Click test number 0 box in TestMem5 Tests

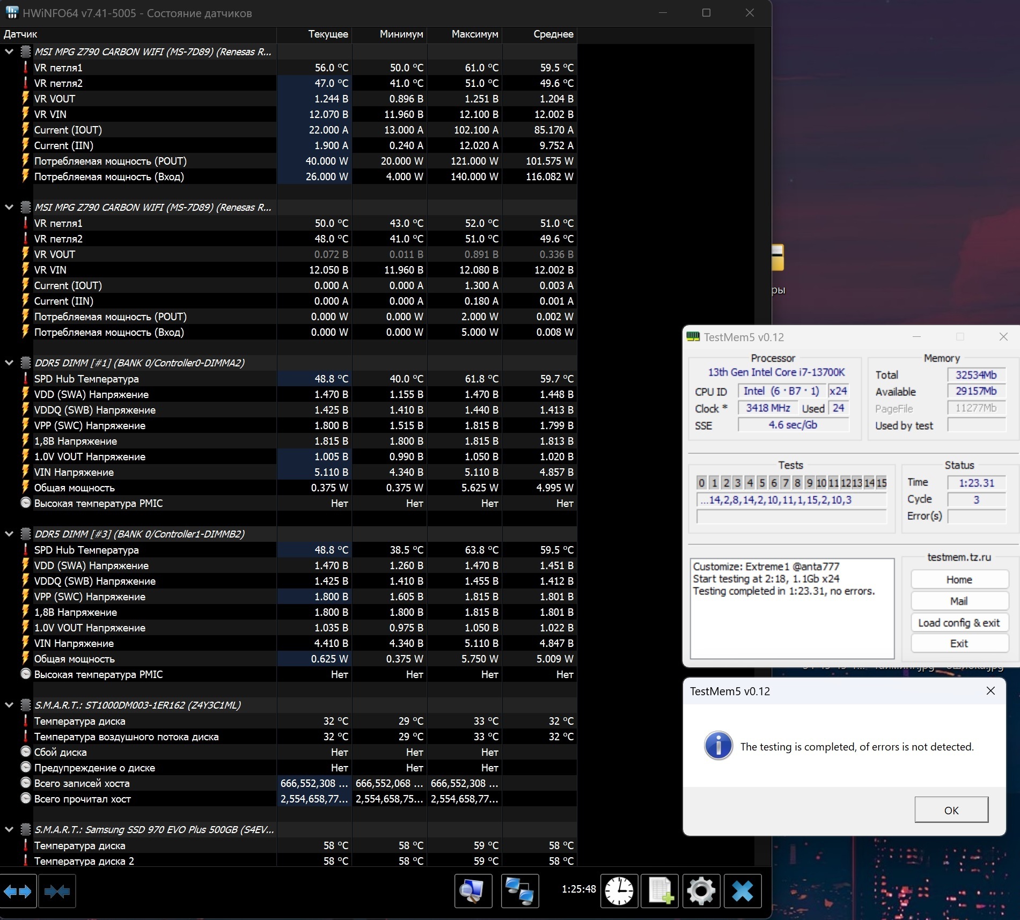pos(701,483)
